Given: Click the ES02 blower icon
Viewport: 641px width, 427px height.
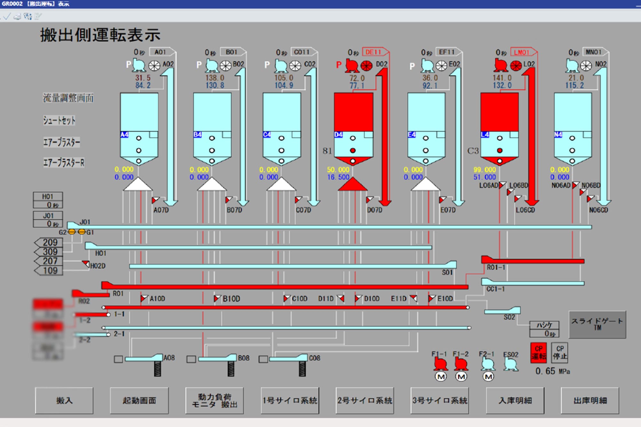Looking at the screenshot, I should pyautogui.click(x=511, y=364).
